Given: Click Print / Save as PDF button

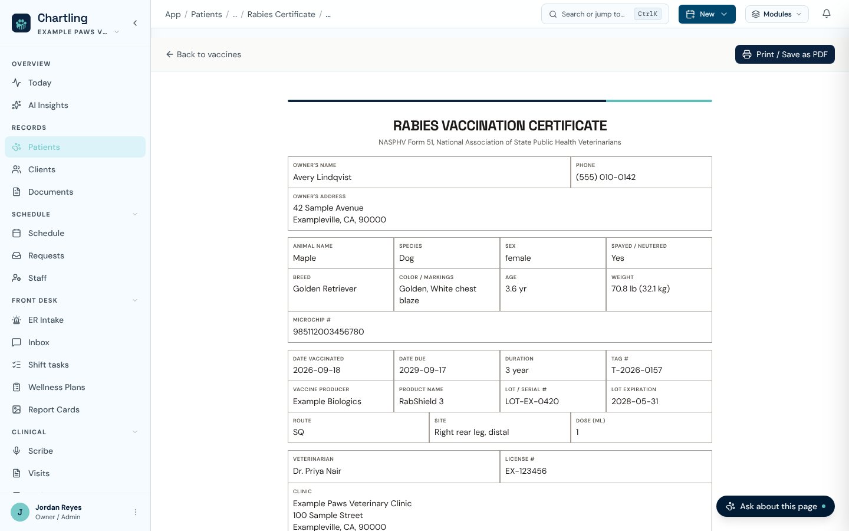Looking at the screenshot, I should pyautogui.click(x=785, y=54).
